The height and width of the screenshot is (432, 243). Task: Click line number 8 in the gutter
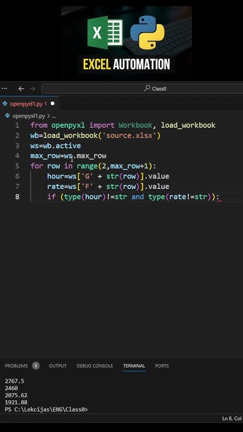[17, 197]
